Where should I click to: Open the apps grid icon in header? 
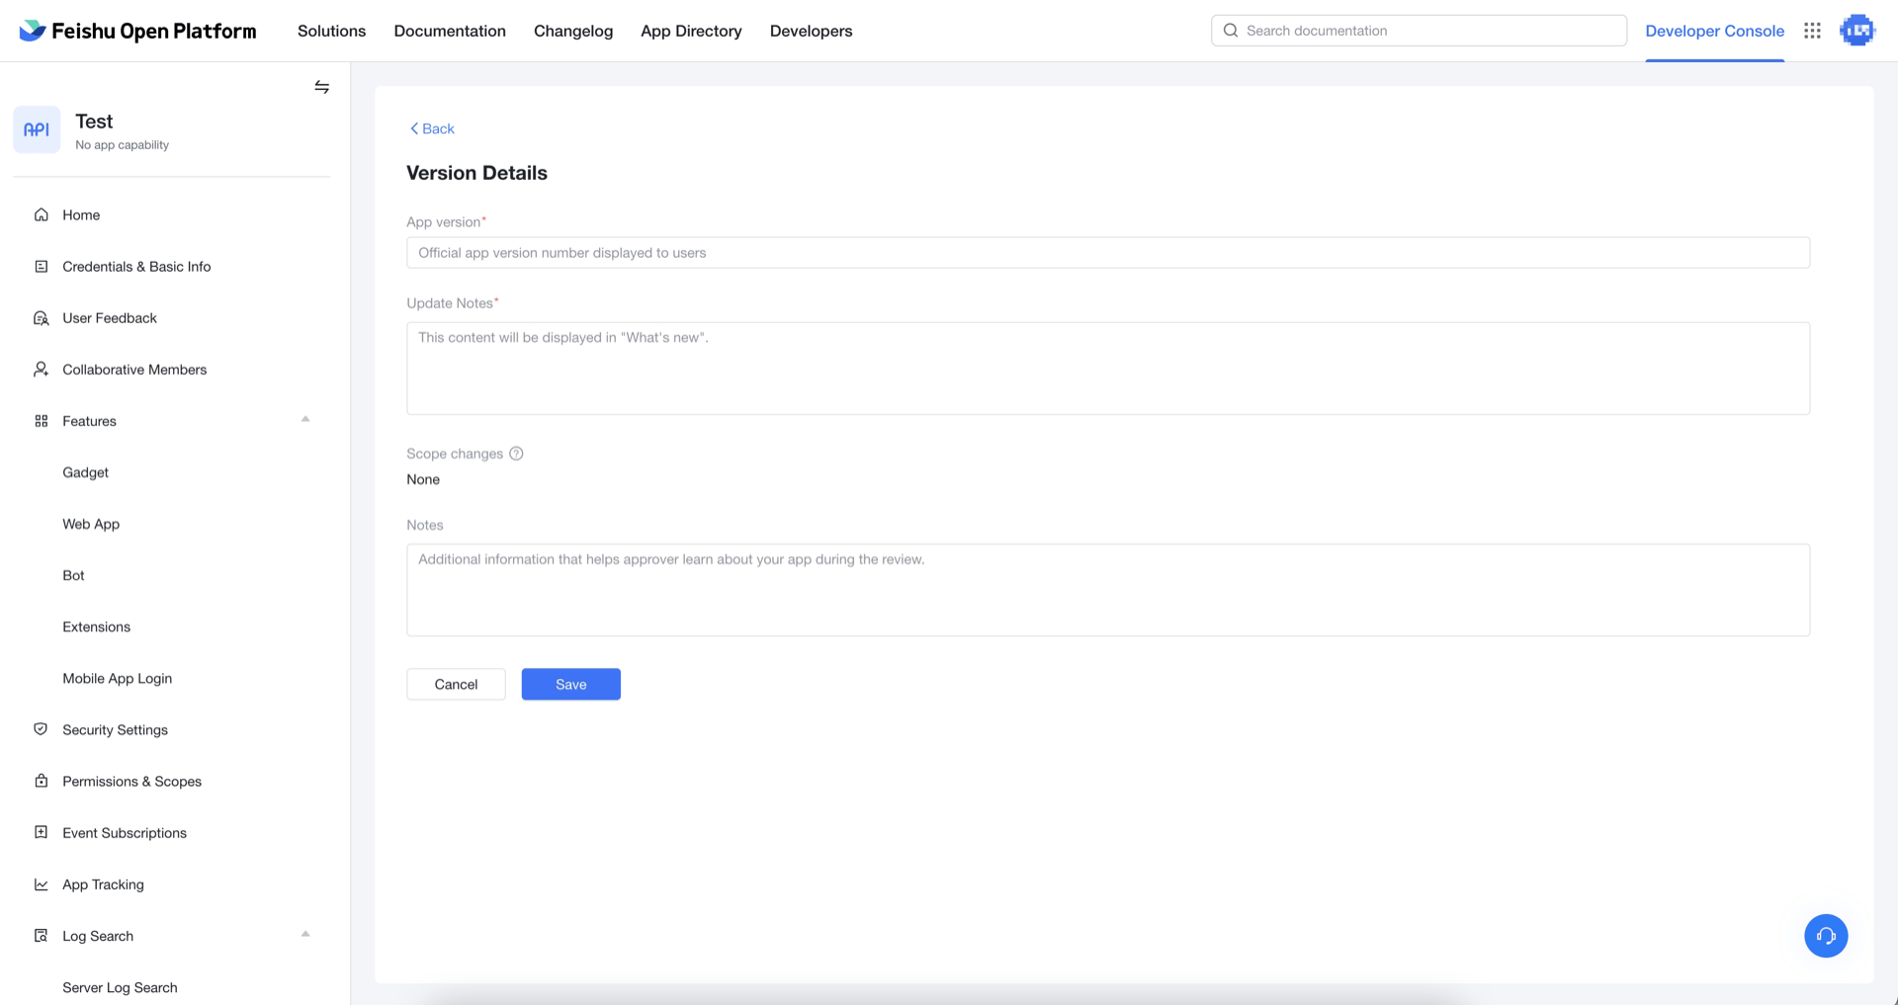[1812, 31]
